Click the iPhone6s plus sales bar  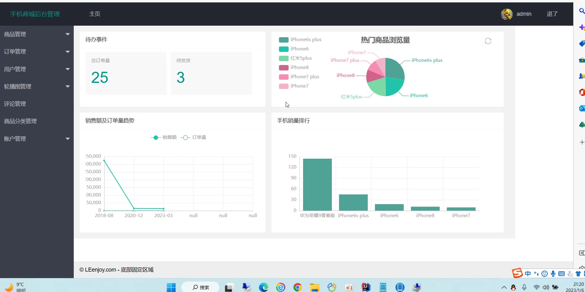353,203
